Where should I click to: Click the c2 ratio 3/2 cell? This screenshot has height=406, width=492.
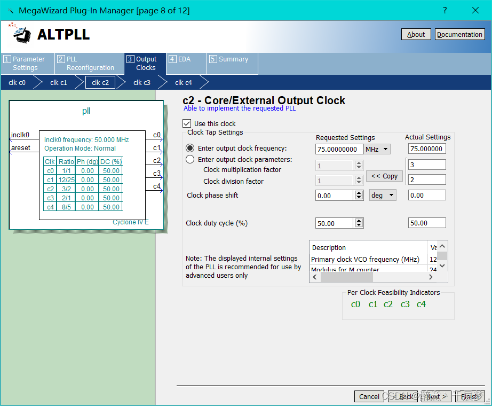coord(66,189)
